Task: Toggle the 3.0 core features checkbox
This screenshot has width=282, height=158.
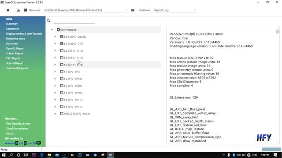Action: 62,37
